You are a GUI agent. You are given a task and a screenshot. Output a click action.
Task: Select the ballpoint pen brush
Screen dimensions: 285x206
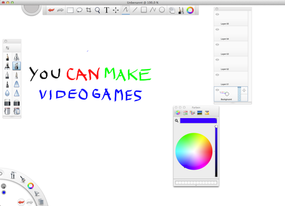pyautogui.click(x=7, y=75)
